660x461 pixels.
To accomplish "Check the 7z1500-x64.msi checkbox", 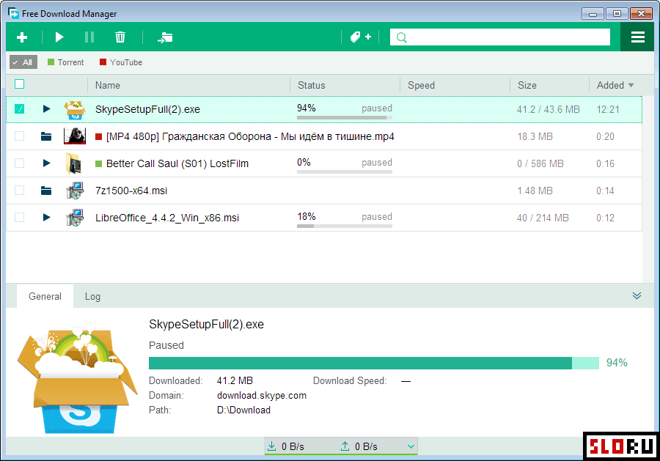I will click(19, 191).
